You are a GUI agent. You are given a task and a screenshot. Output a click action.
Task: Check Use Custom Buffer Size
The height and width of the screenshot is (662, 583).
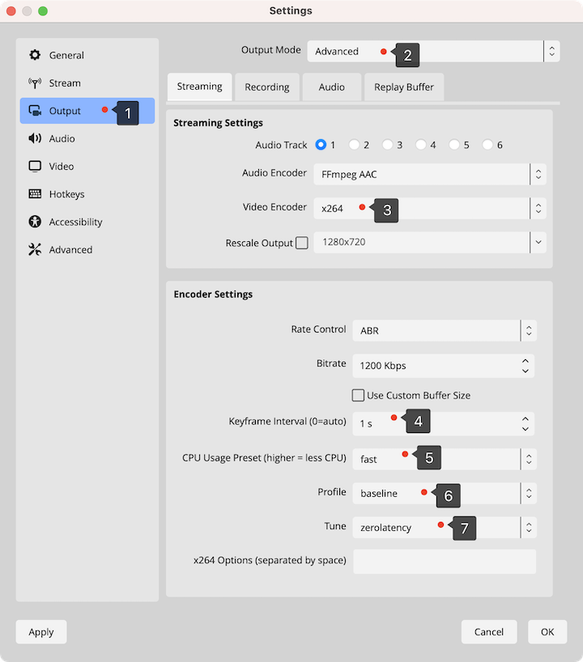(358, 396)
